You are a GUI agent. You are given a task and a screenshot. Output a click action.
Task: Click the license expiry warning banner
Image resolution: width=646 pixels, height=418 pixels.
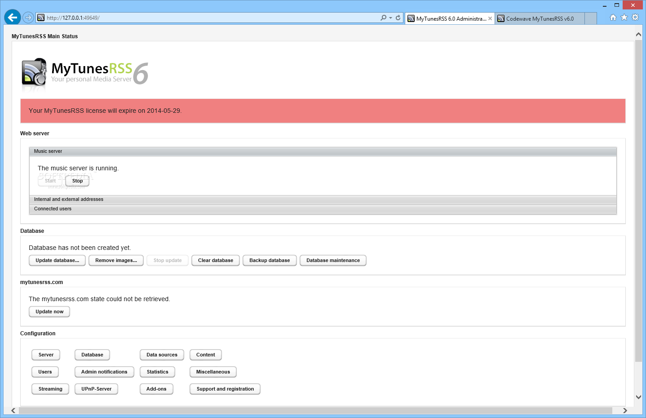[x=323, y=111]
